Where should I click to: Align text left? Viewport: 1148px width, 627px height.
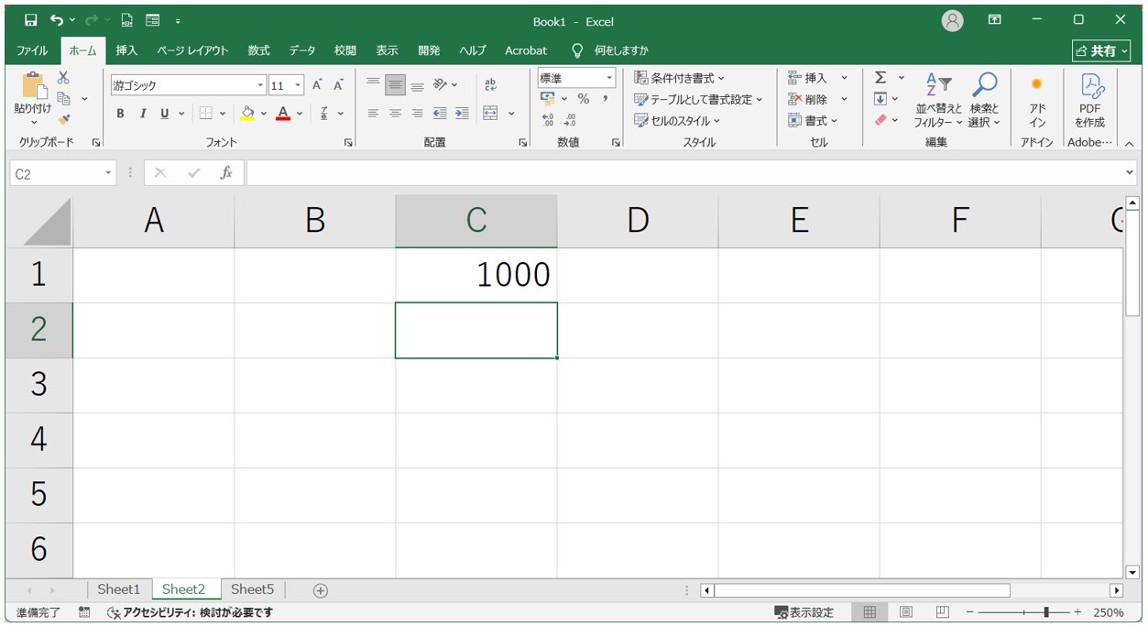tap(373, 114)
